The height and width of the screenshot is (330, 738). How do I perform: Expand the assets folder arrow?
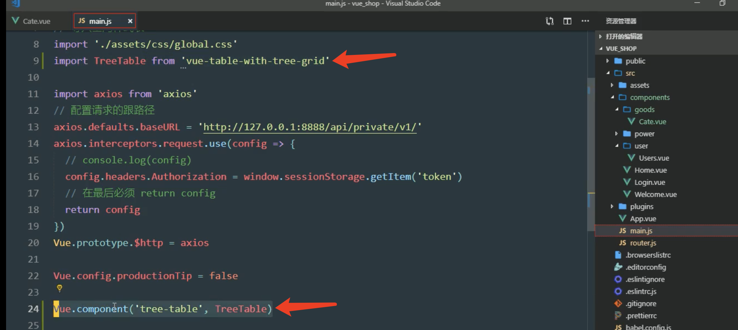pos(612,85)
